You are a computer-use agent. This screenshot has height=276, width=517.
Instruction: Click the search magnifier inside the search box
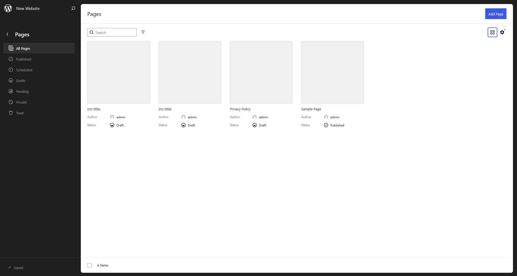92,32
